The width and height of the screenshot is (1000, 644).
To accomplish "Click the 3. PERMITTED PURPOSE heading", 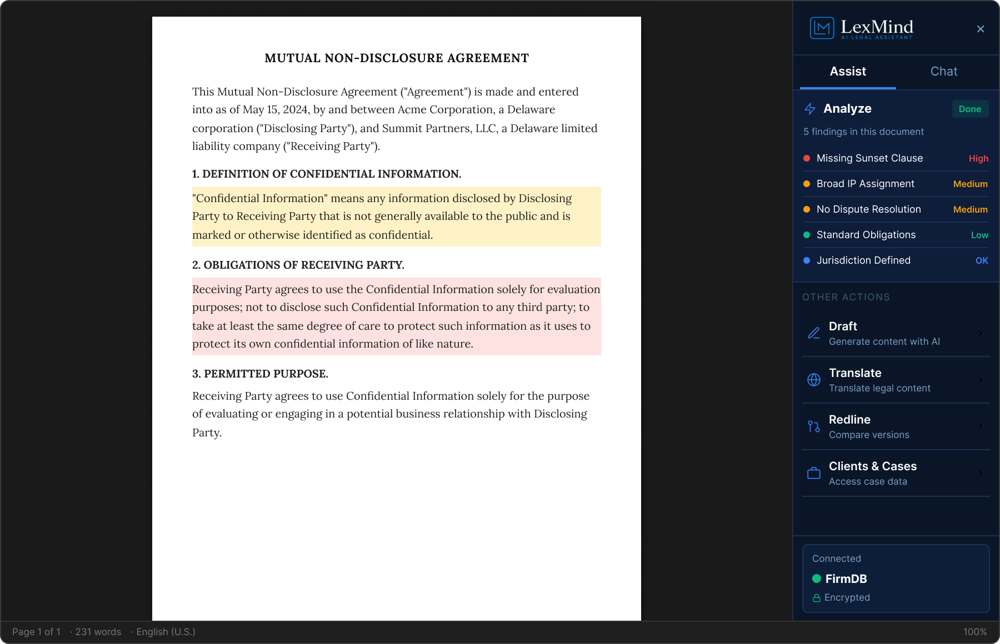I will 260,374.
